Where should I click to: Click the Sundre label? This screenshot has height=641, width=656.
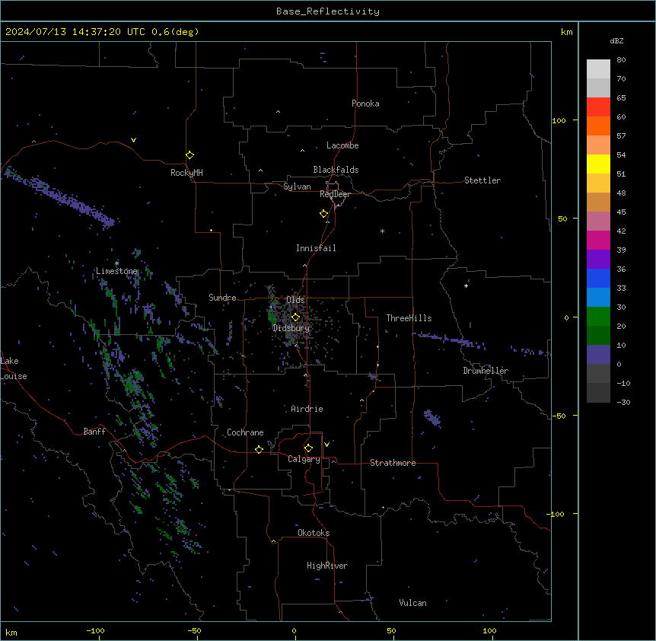click(x=222, y=298)
